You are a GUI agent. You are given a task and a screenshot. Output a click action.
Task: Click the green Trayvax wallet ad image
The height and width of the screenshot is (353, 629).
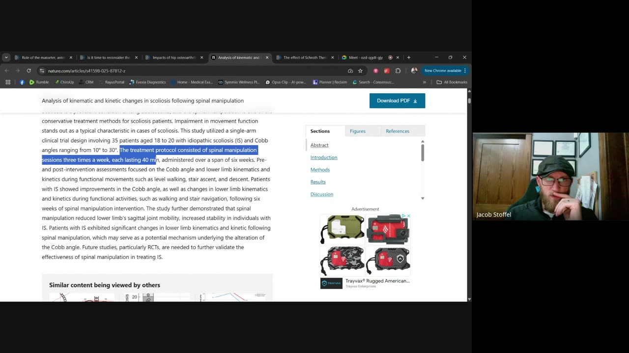(343, 229)
